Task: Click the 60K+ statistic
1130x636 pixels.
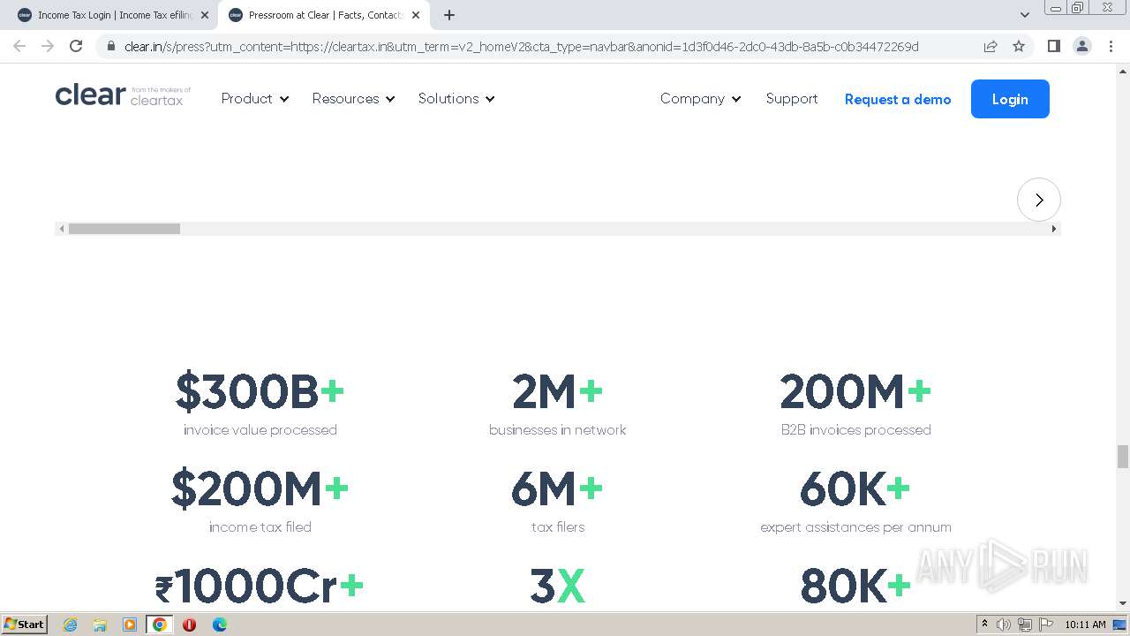Action: pyautogui.click(x=855, y=489)
